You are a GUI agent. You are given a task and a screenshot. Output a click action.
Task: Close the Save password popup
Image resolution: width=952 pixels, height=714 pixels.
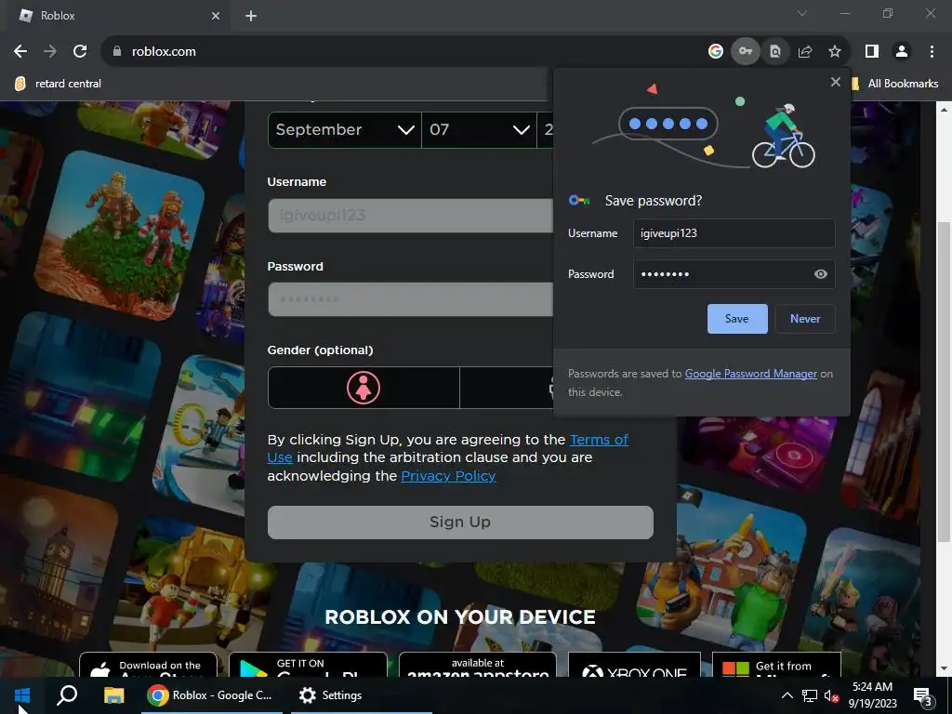[x=836, y=82]
